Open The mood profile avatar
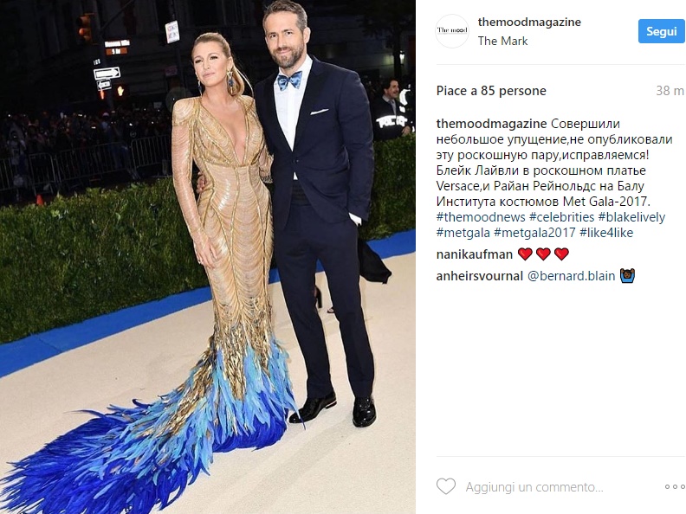686x514 pixels. [452, 30]
